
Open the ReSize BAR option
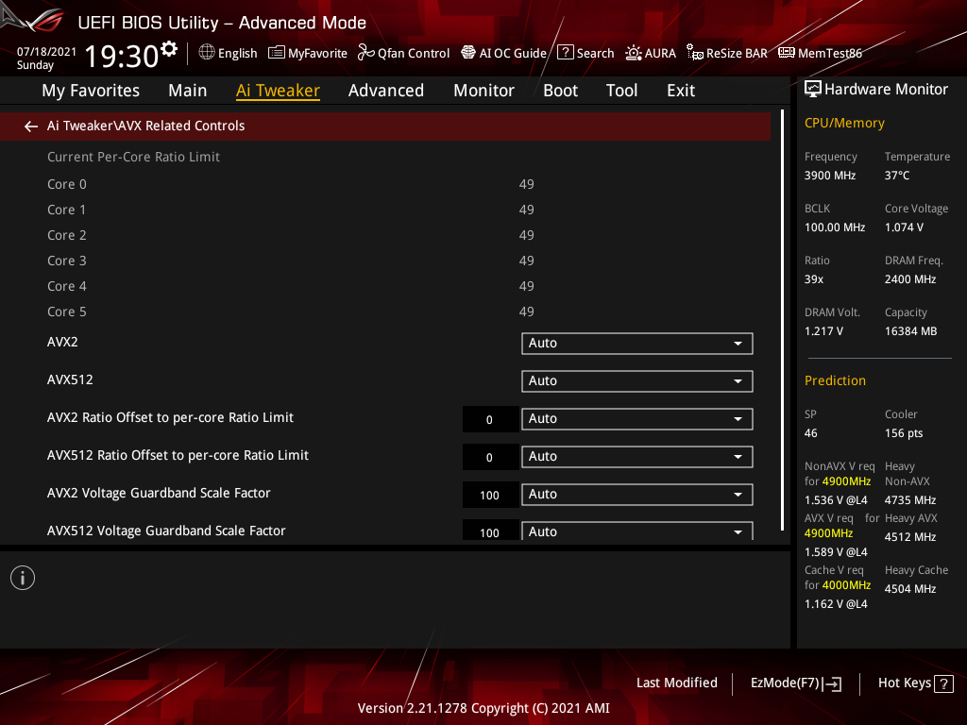point(726,53)
